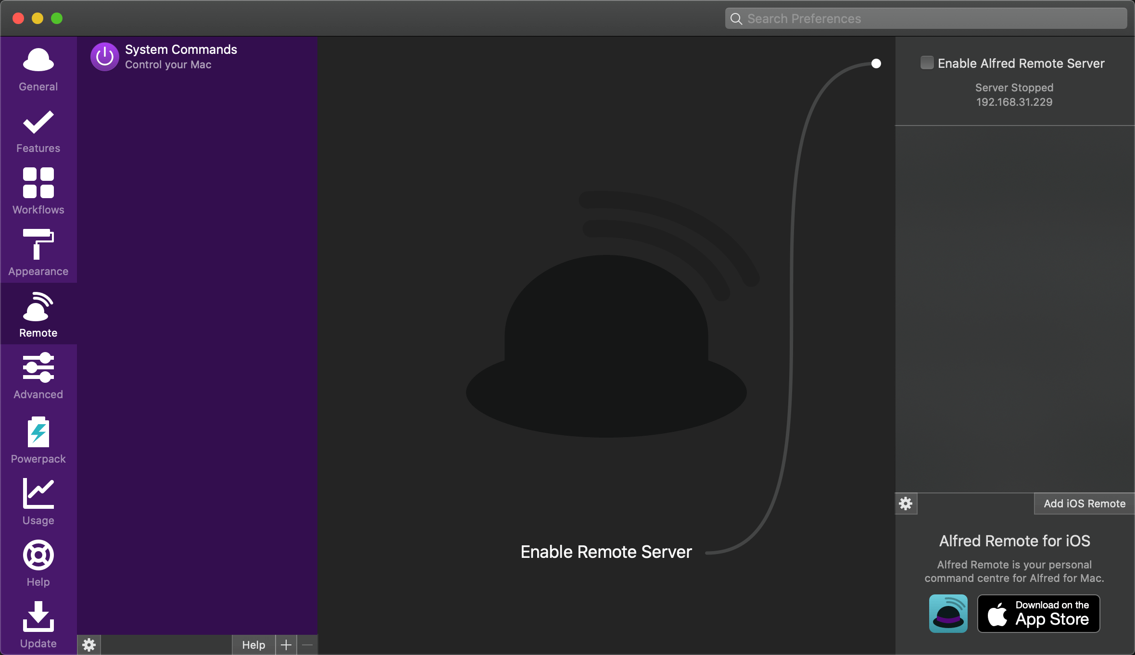
Task: Click the Help button below pages list
Action: (253, 645)
